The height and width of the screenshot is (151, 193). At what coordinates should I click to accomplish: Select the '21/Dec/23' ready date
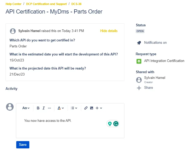[x=17, y=74]
